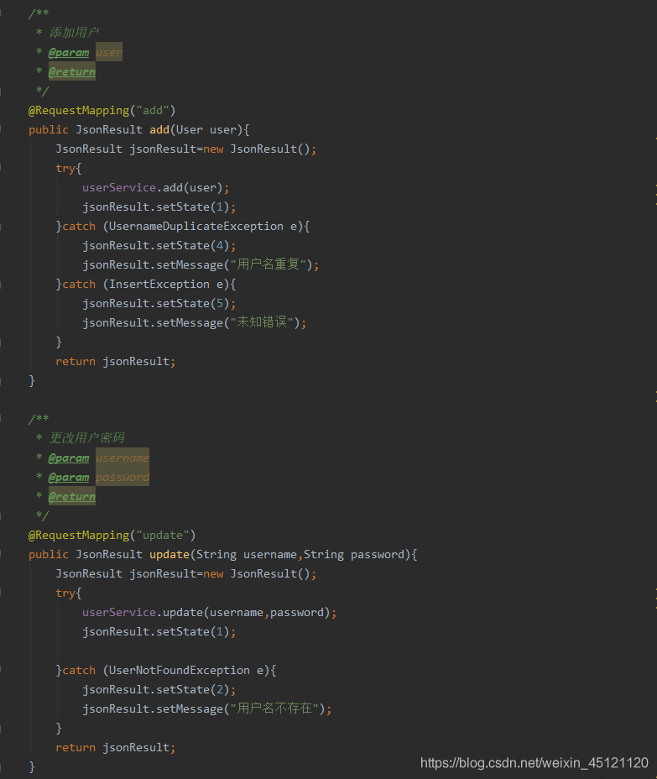The height and width of the screenshot is (779, 657).
Task: Click new JsonResult() declaration in the add method
Action: [x=185, y=149]
